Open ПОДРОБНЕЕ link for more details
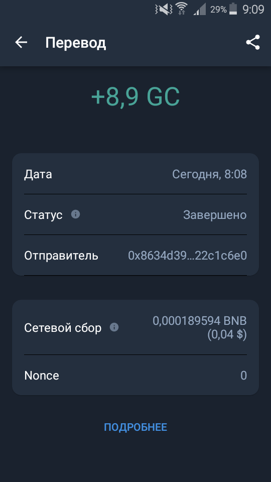 (135, 427)
